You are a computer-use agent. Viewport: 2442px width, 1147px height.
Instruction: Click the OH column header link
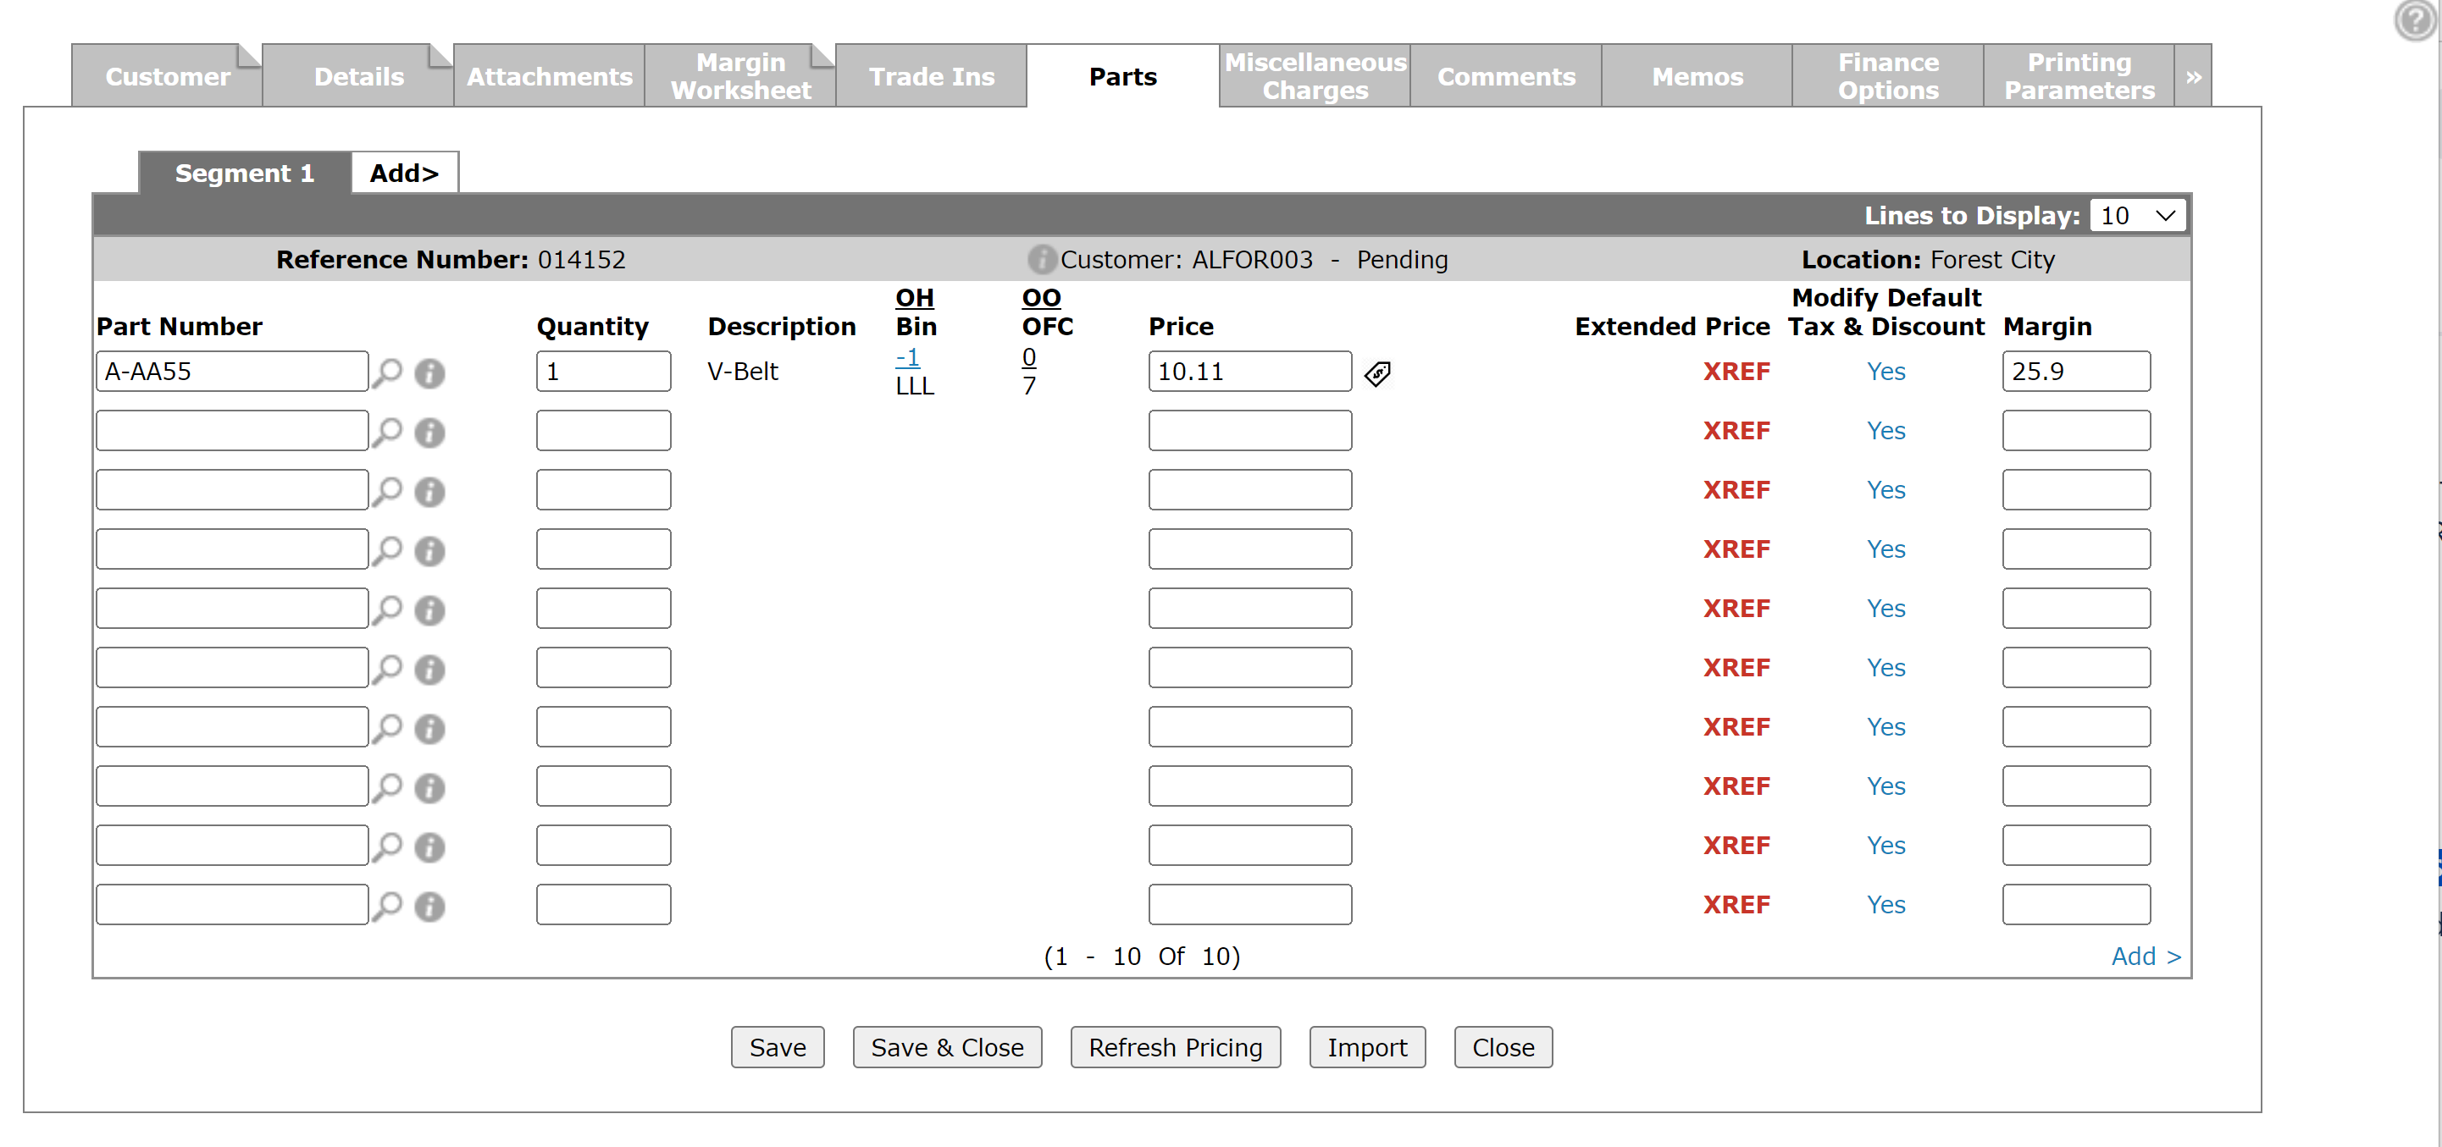coord(915,297)
